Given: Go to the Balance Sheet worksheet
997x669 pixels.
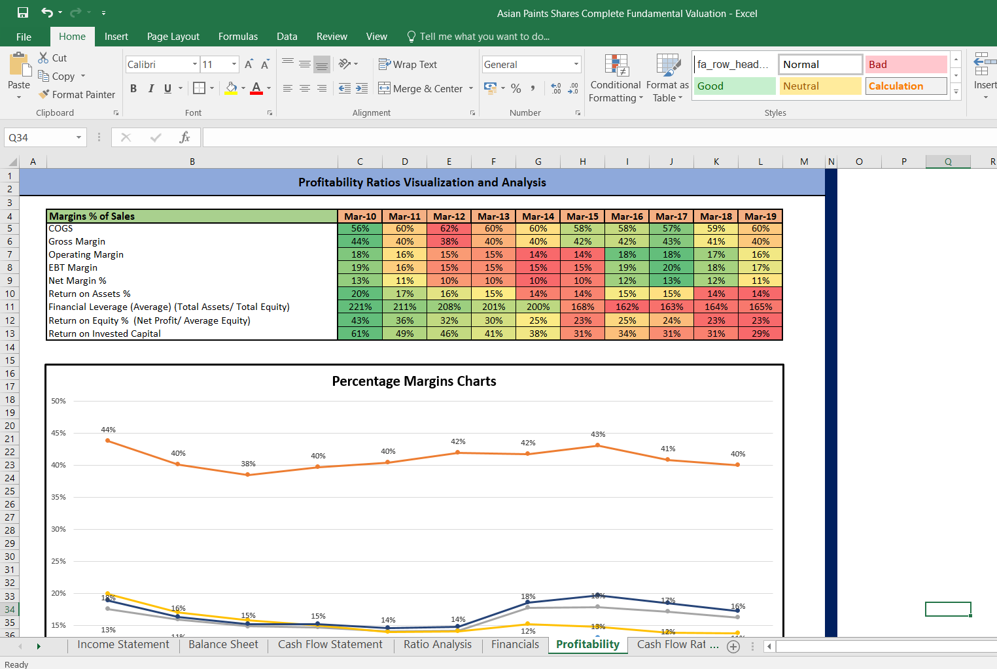Looking at the screenshot, I should click(x=223, y=645).
